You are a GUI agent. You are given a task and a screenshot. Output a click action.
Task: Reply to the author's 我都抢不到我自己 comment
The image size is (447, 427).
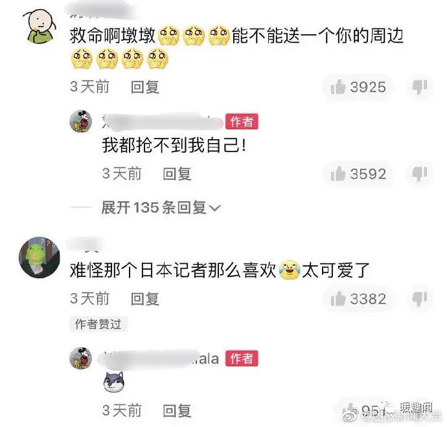[177, 173]
